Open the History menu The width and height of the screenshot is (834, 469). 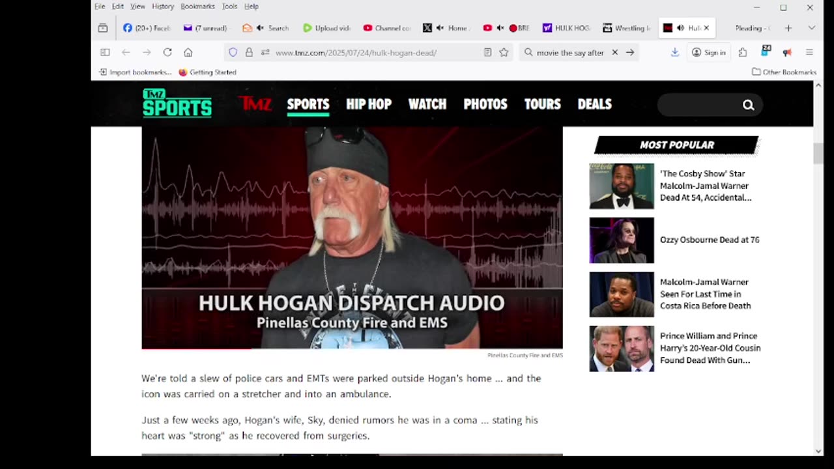[163, 7]
